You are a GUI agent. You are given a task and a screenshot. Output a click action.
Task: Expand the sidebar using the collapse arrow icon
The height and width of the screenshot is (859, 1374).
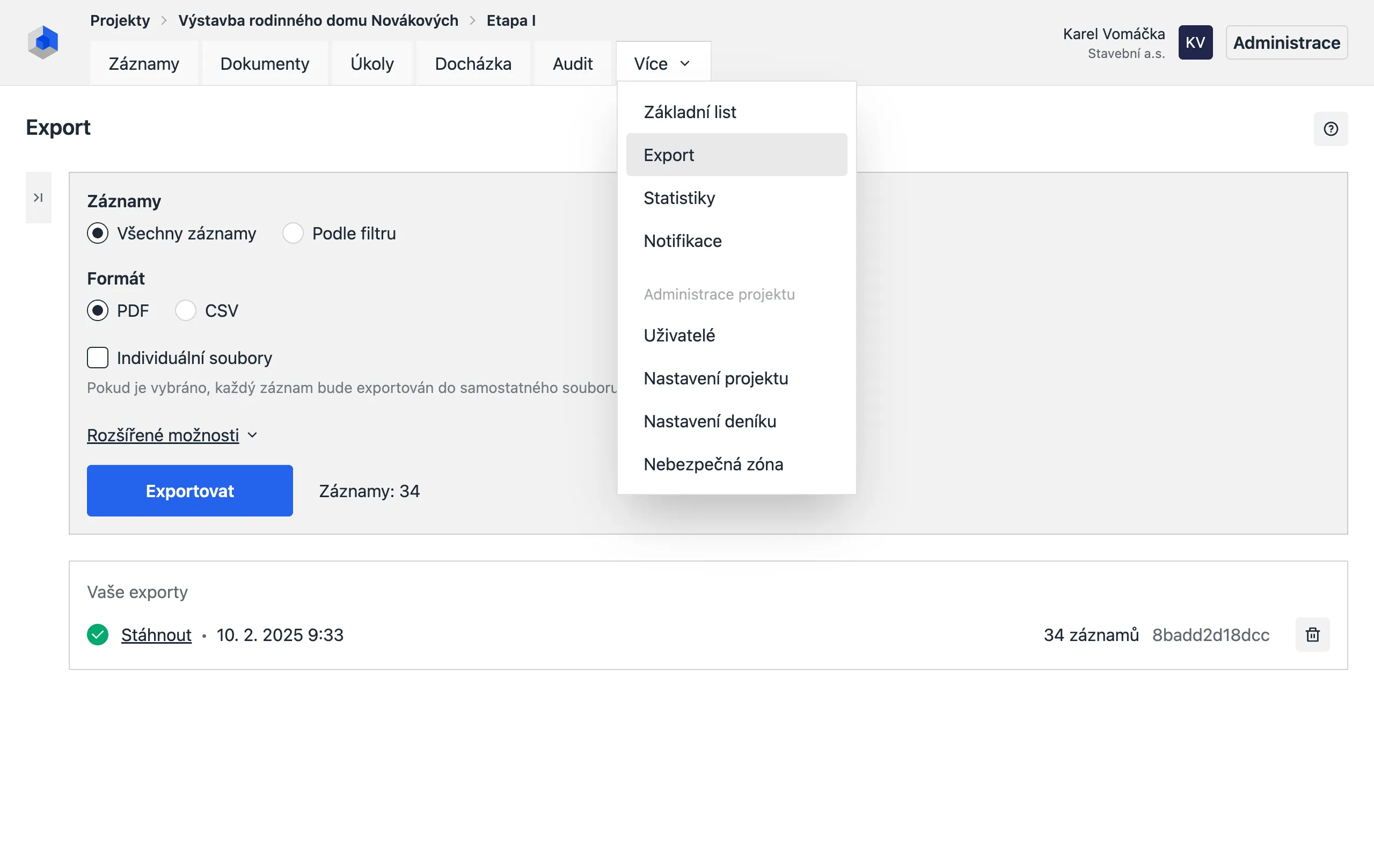tap(39, 197)
